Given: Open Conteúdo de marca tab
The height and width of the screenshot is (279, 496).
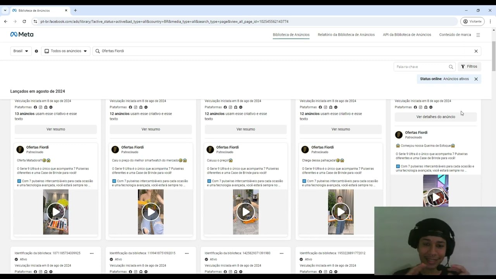Looking at the screenshot, I should (x=455, y=34).
